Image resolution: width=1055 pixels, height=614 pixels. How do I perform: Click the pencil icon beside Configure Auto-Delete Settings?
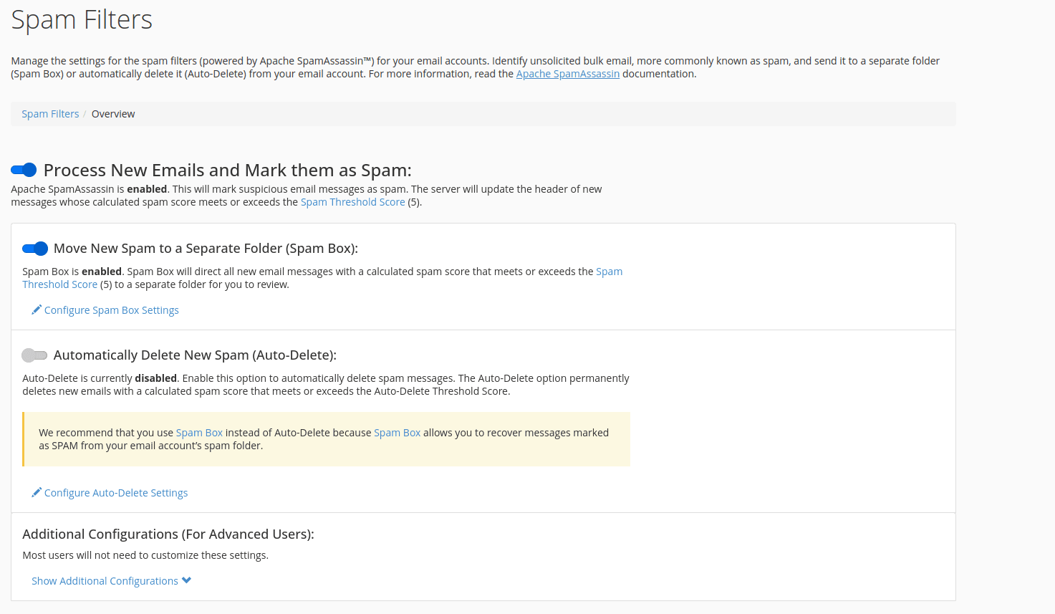pos(36,492)
